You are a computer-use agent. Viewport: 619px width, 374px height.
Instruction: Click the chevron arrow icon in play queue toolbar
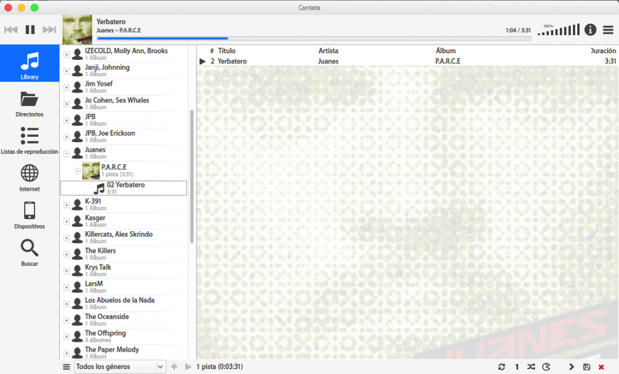coord(571,367)
